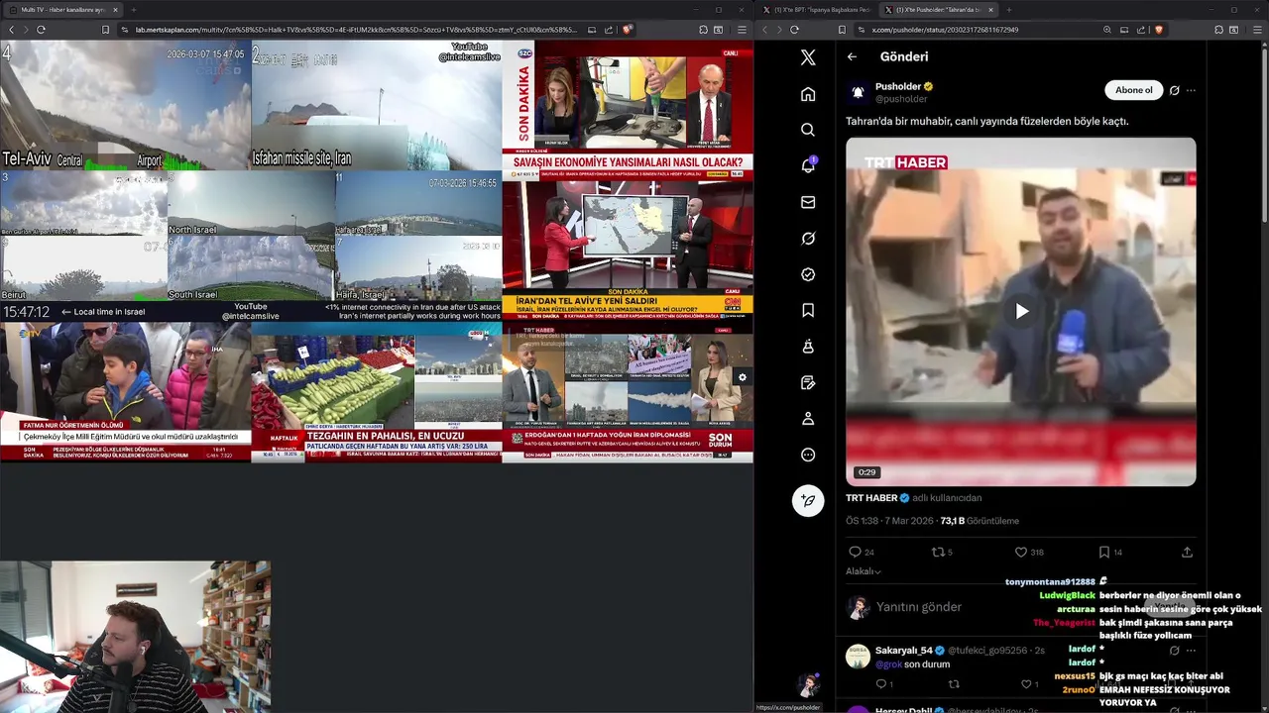Screen dimensions: 1269x713
Task: Open the account avatar at the X sidebar bottom
Action: pos(808,685)
